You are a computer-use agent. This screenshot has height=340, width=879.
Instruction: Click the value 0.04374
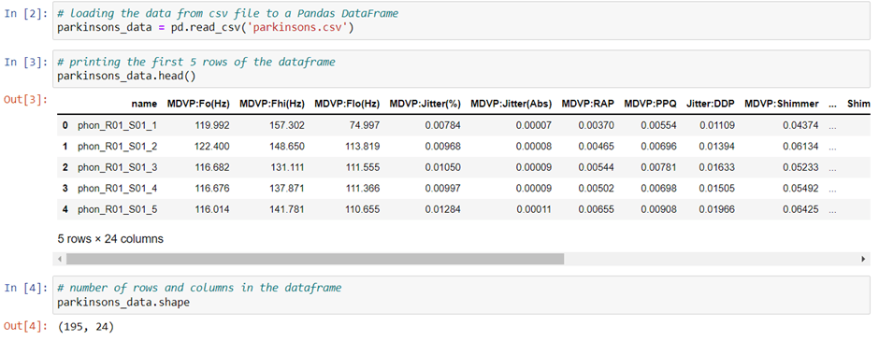[801, 125]
